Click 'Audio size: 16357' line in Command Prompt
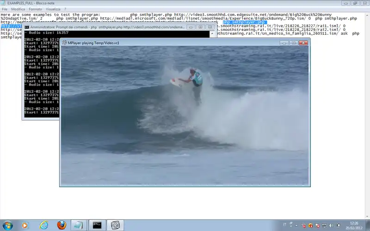This screenshot has height=231, width=370. [x=47, y=32]
